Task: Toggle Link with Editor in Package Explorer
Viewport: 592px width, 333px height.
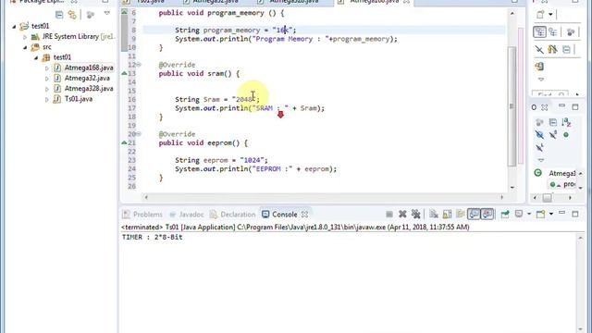Action: click(x=72, y=15)
